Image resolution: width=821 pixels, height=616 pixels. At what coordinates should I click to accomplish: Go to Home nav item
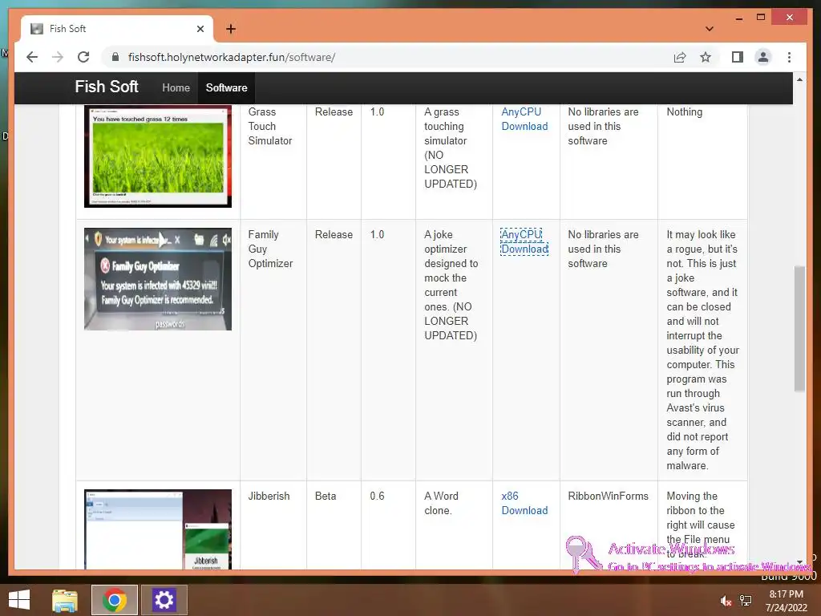[x=176, y=88]
